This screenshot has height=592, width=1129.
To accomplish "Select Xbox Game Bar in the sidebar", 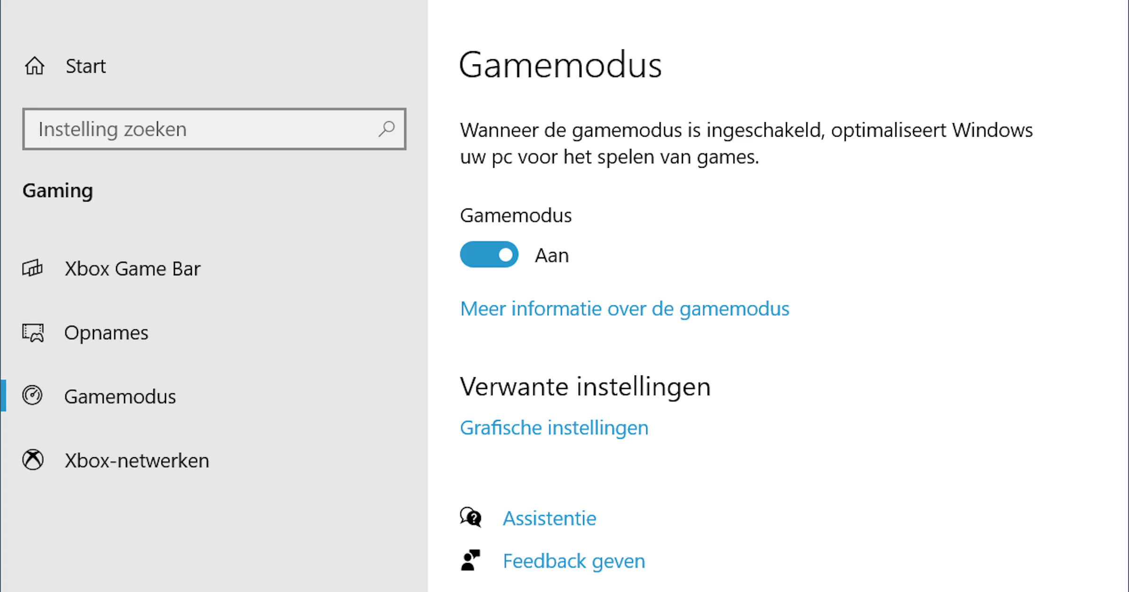I will 132,268.
